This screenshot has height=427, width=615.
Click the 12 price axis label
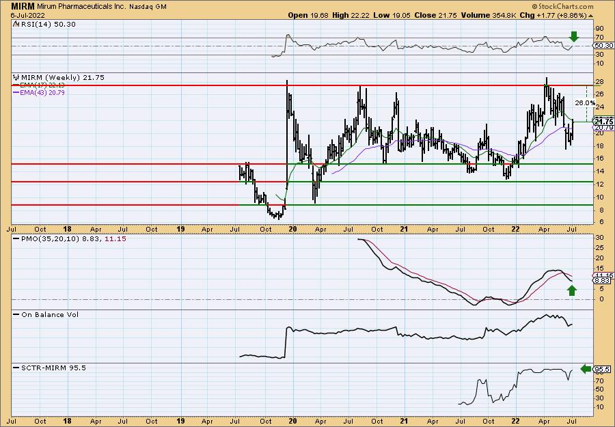point(600,184)
